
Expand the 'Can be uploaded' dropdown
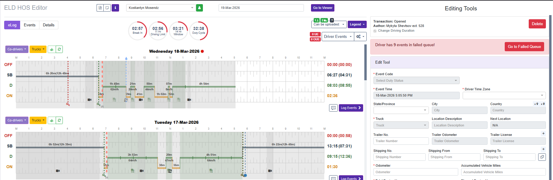click(329, 24)
